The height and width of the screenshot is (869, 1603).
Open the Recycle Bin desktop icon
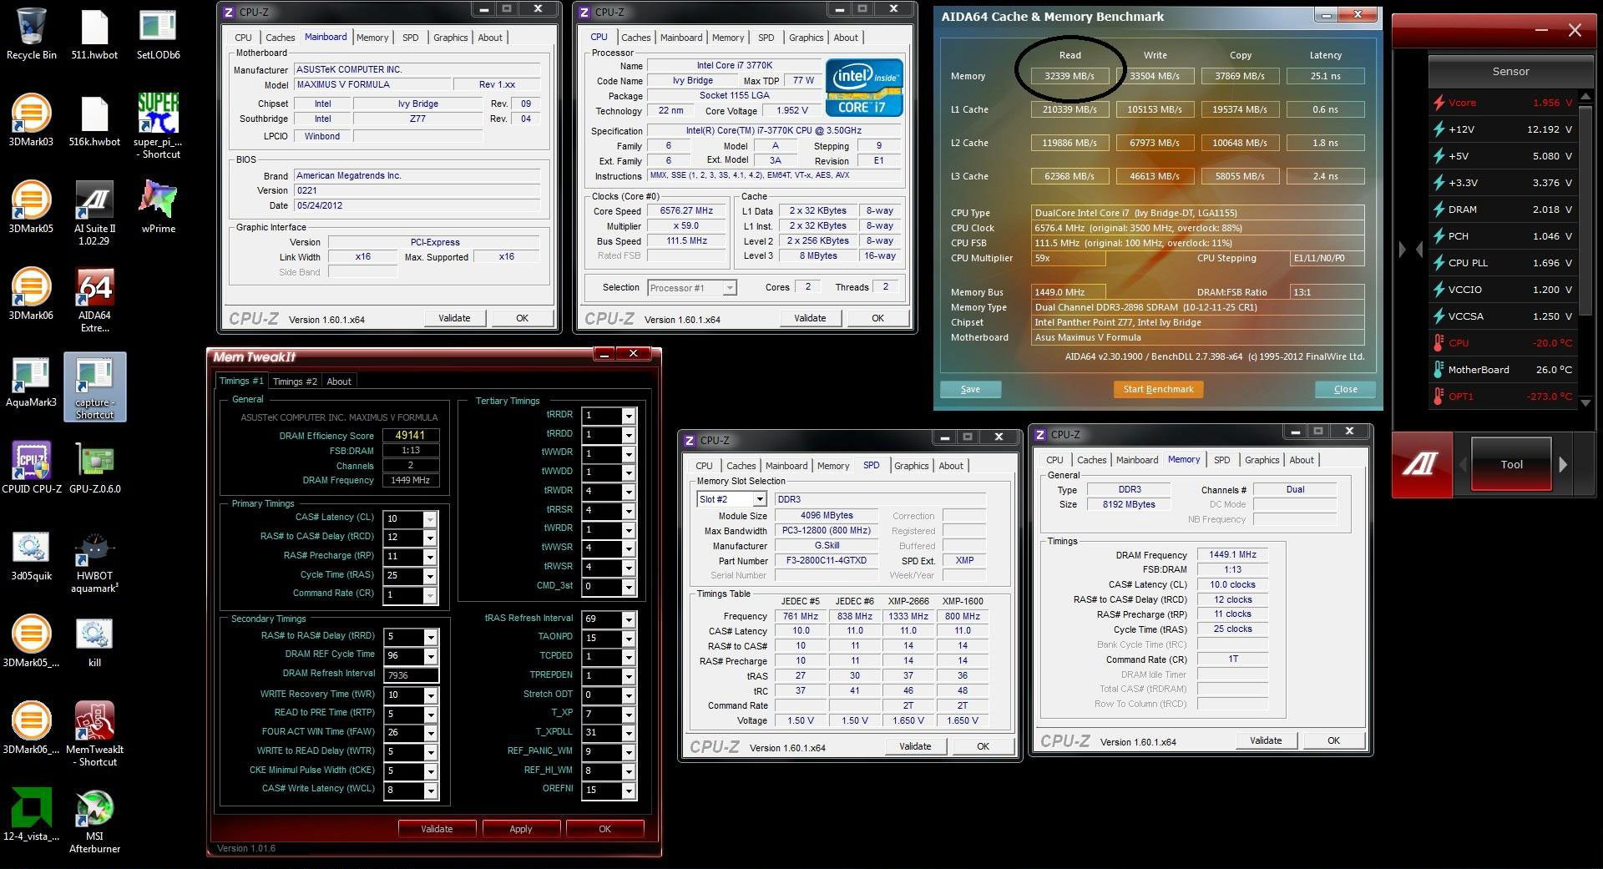click(32, 33)
